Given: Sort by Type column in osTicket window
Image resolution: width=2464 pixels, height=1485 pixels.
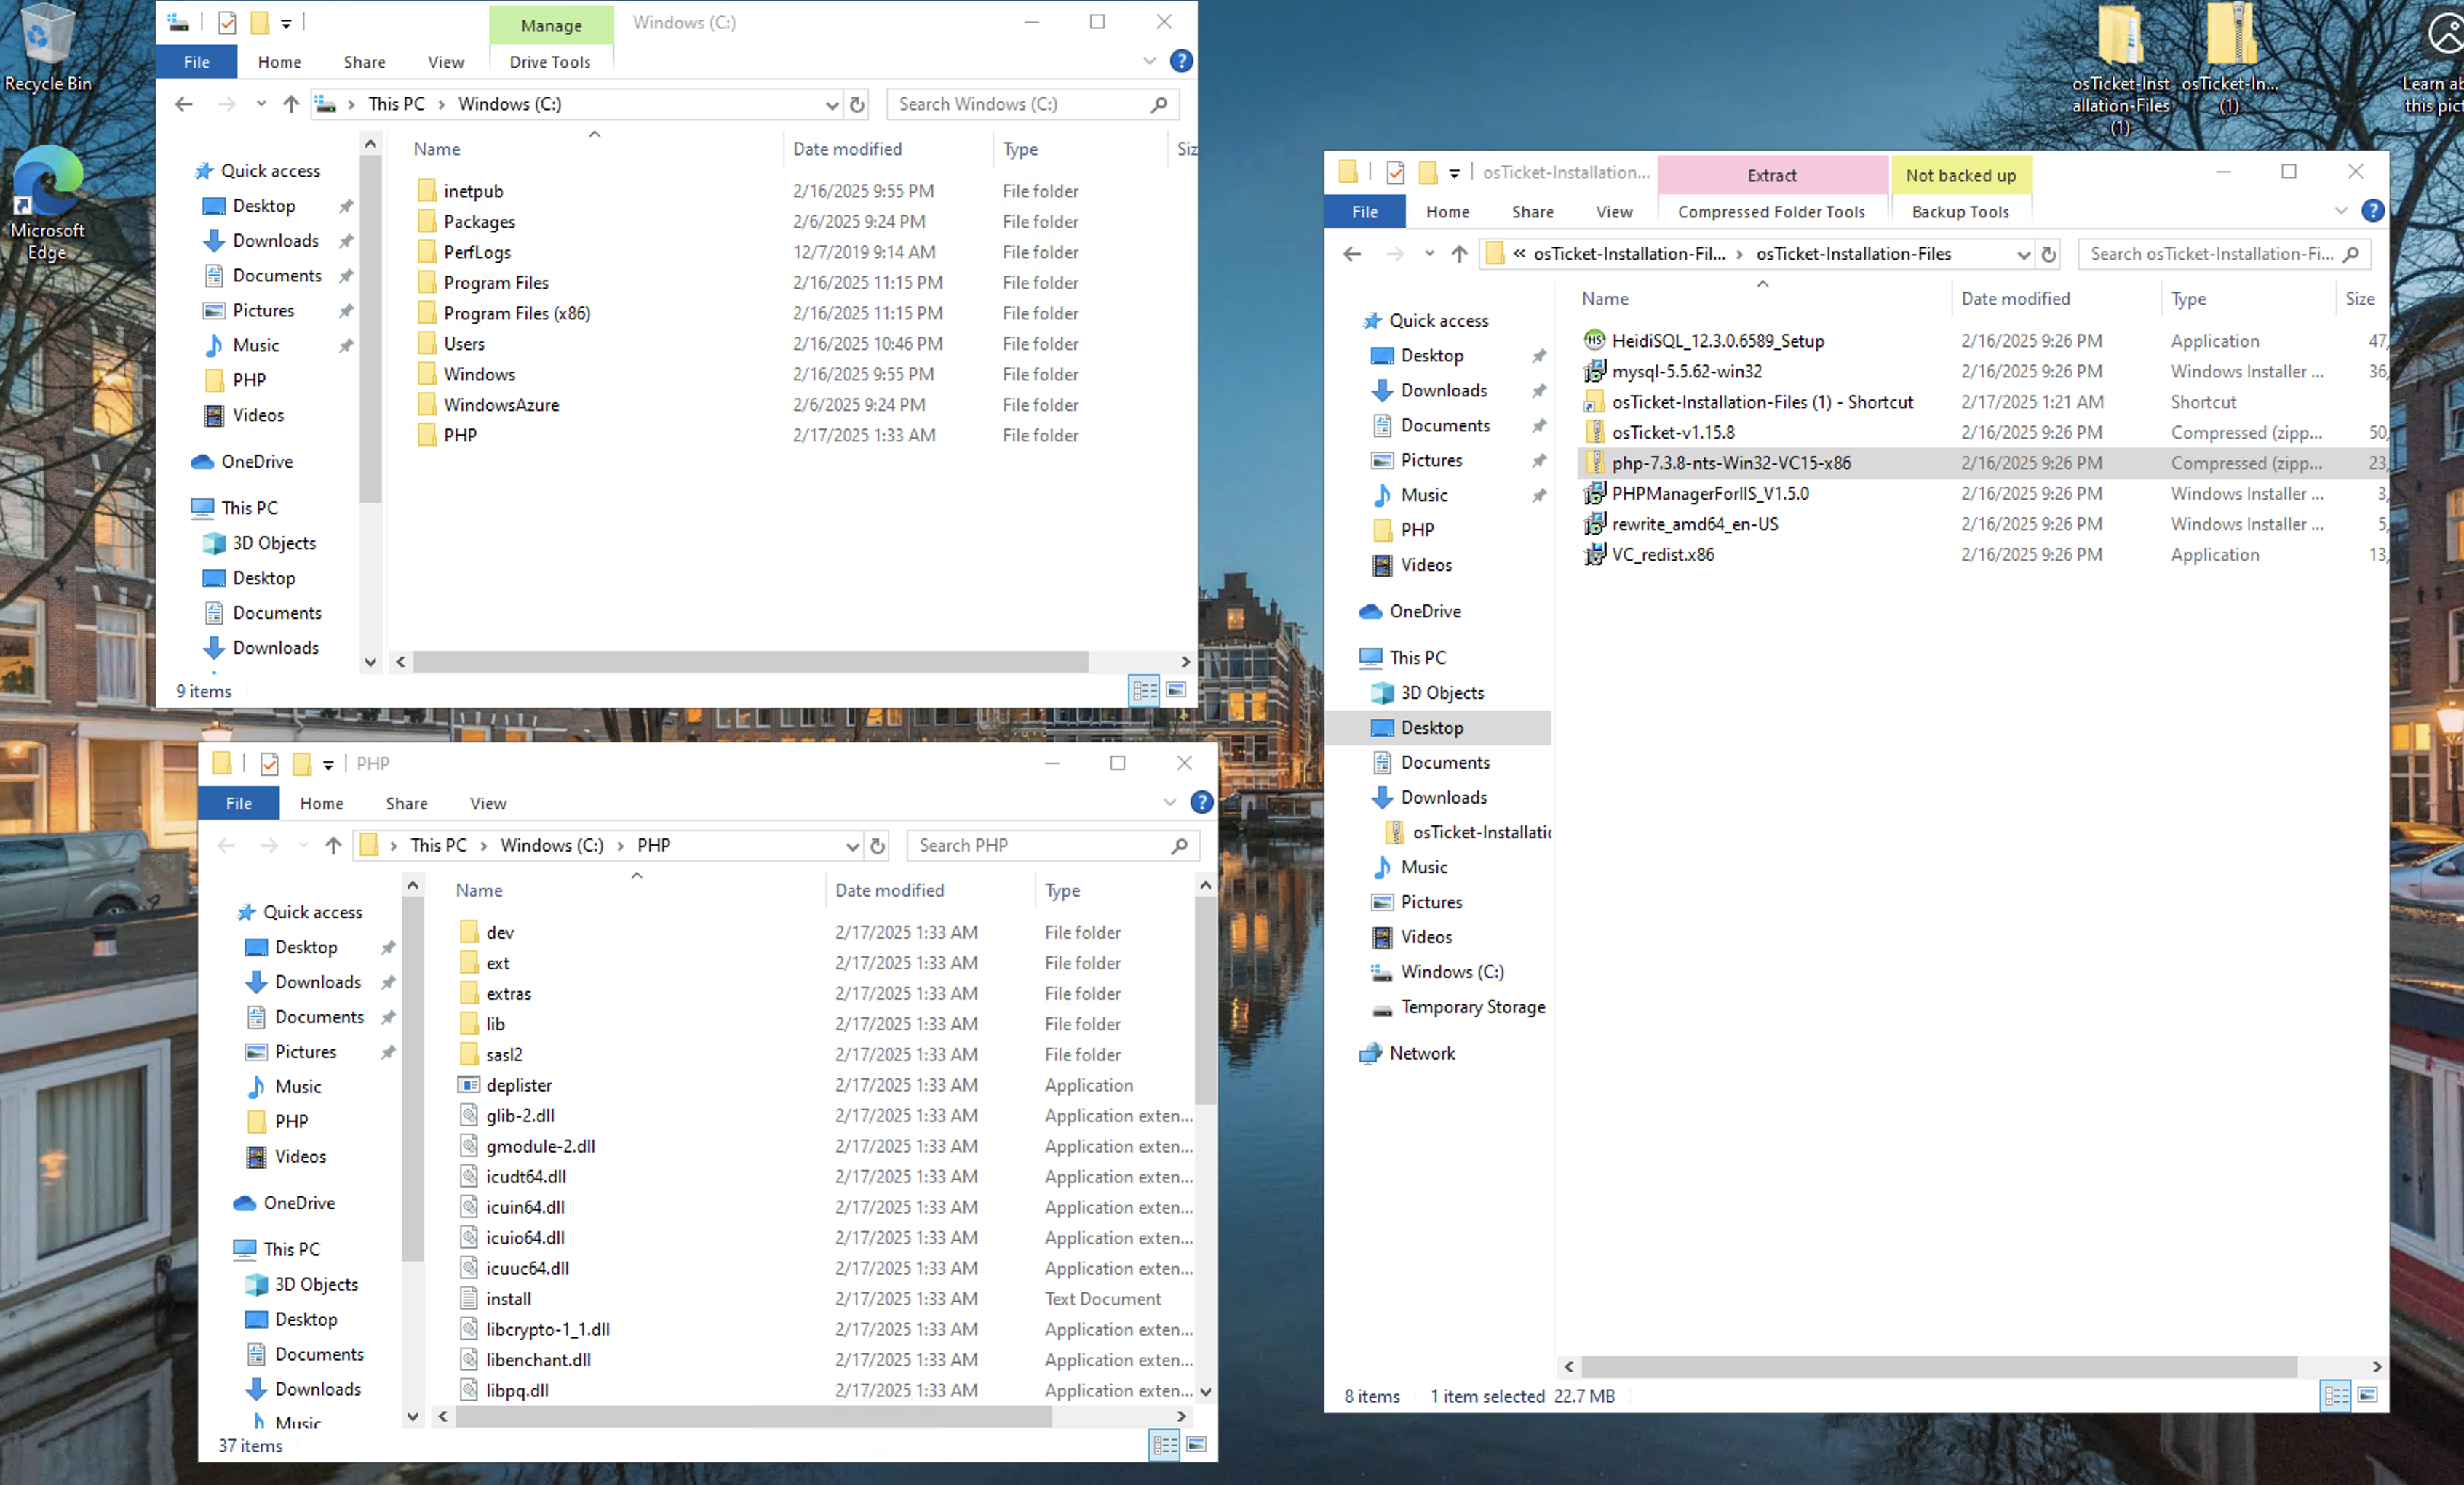Looking at the screenshot, I should [x=2188, y=299].
